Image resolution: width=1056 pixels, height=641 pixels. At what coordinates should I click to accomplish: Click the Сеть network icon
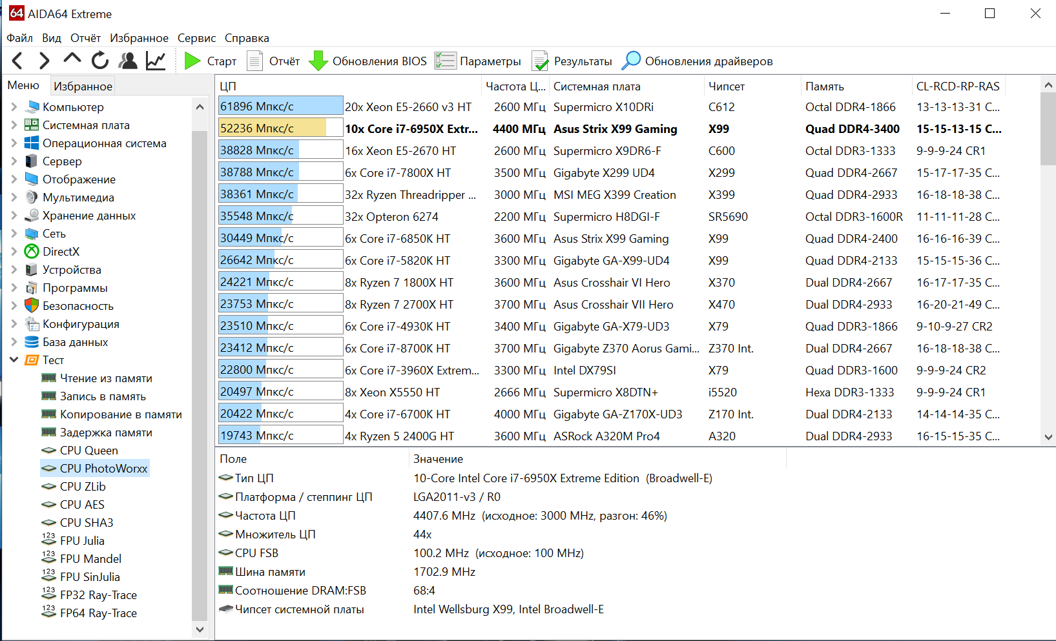[x=32, y=234]
